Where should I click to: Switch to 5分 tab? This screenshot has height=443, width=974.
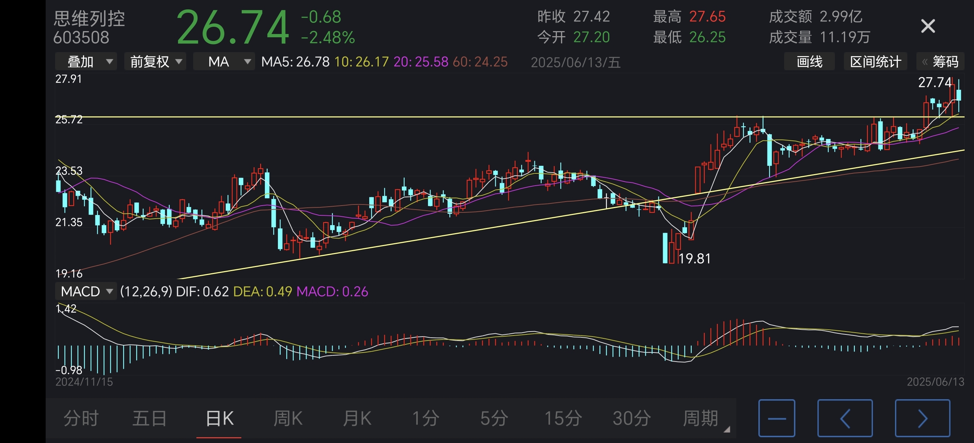point(494,418)
